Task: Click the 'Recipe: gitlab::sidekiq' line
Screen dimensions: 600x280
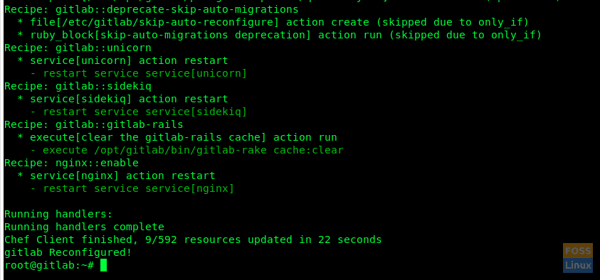Action: [x=78, y=86]
